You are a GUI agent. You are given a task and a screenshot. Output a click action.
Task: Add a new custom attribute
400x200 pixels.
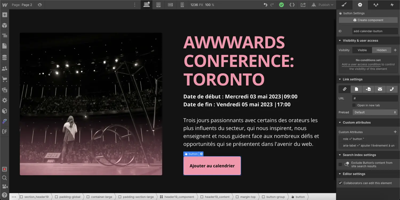click(x=395, y=132)
